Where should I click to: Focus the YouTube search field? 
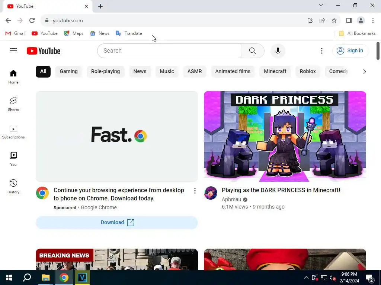[169, 50]
